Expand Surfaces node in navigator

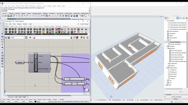(x=167, y=66)
